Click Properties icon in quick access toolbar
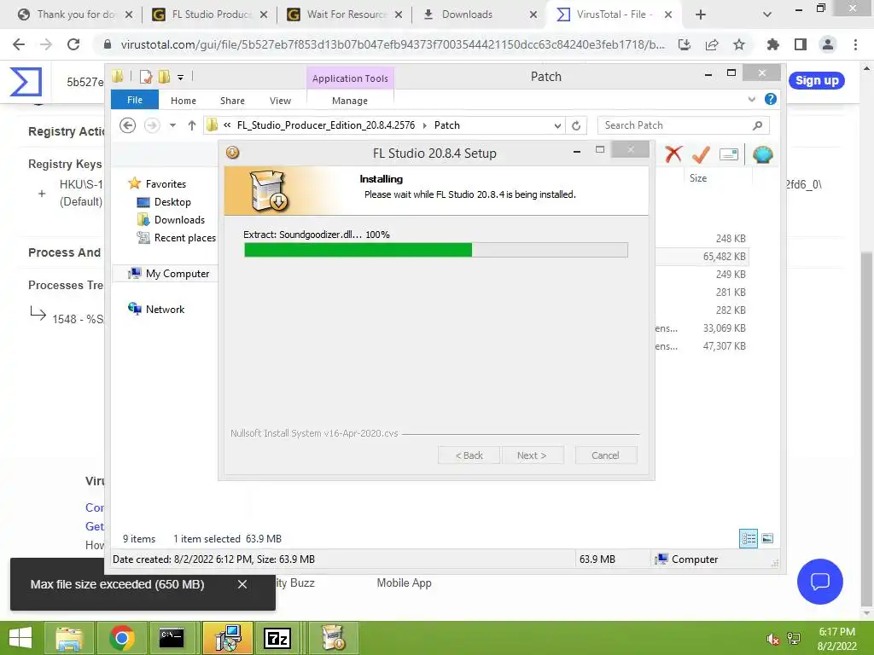The image size is (874, 655). point(146,77)
